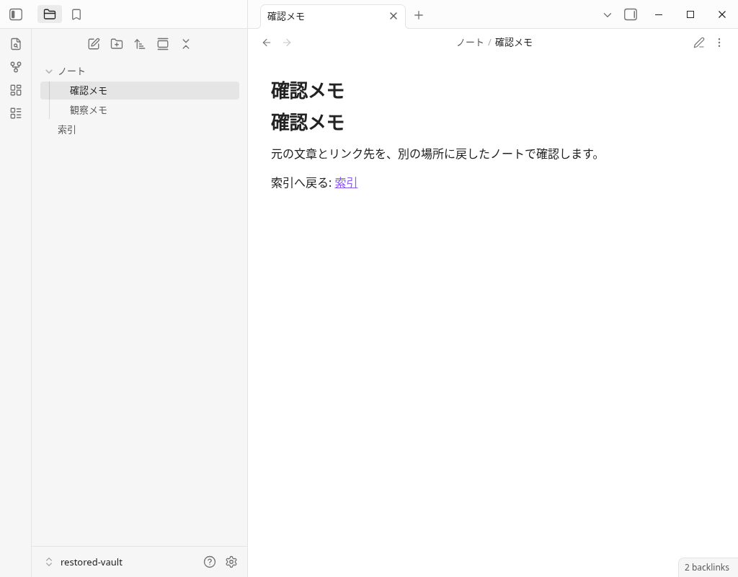Change sort order icon

point(140,44)
